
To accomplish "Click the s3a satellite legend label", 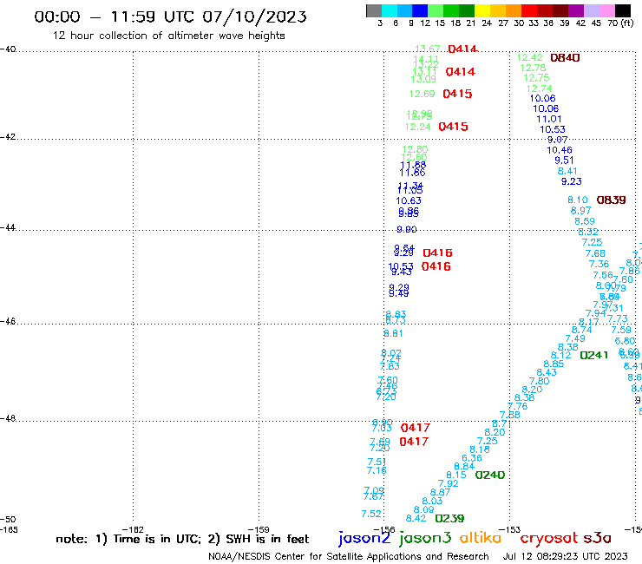I will 597,538.
